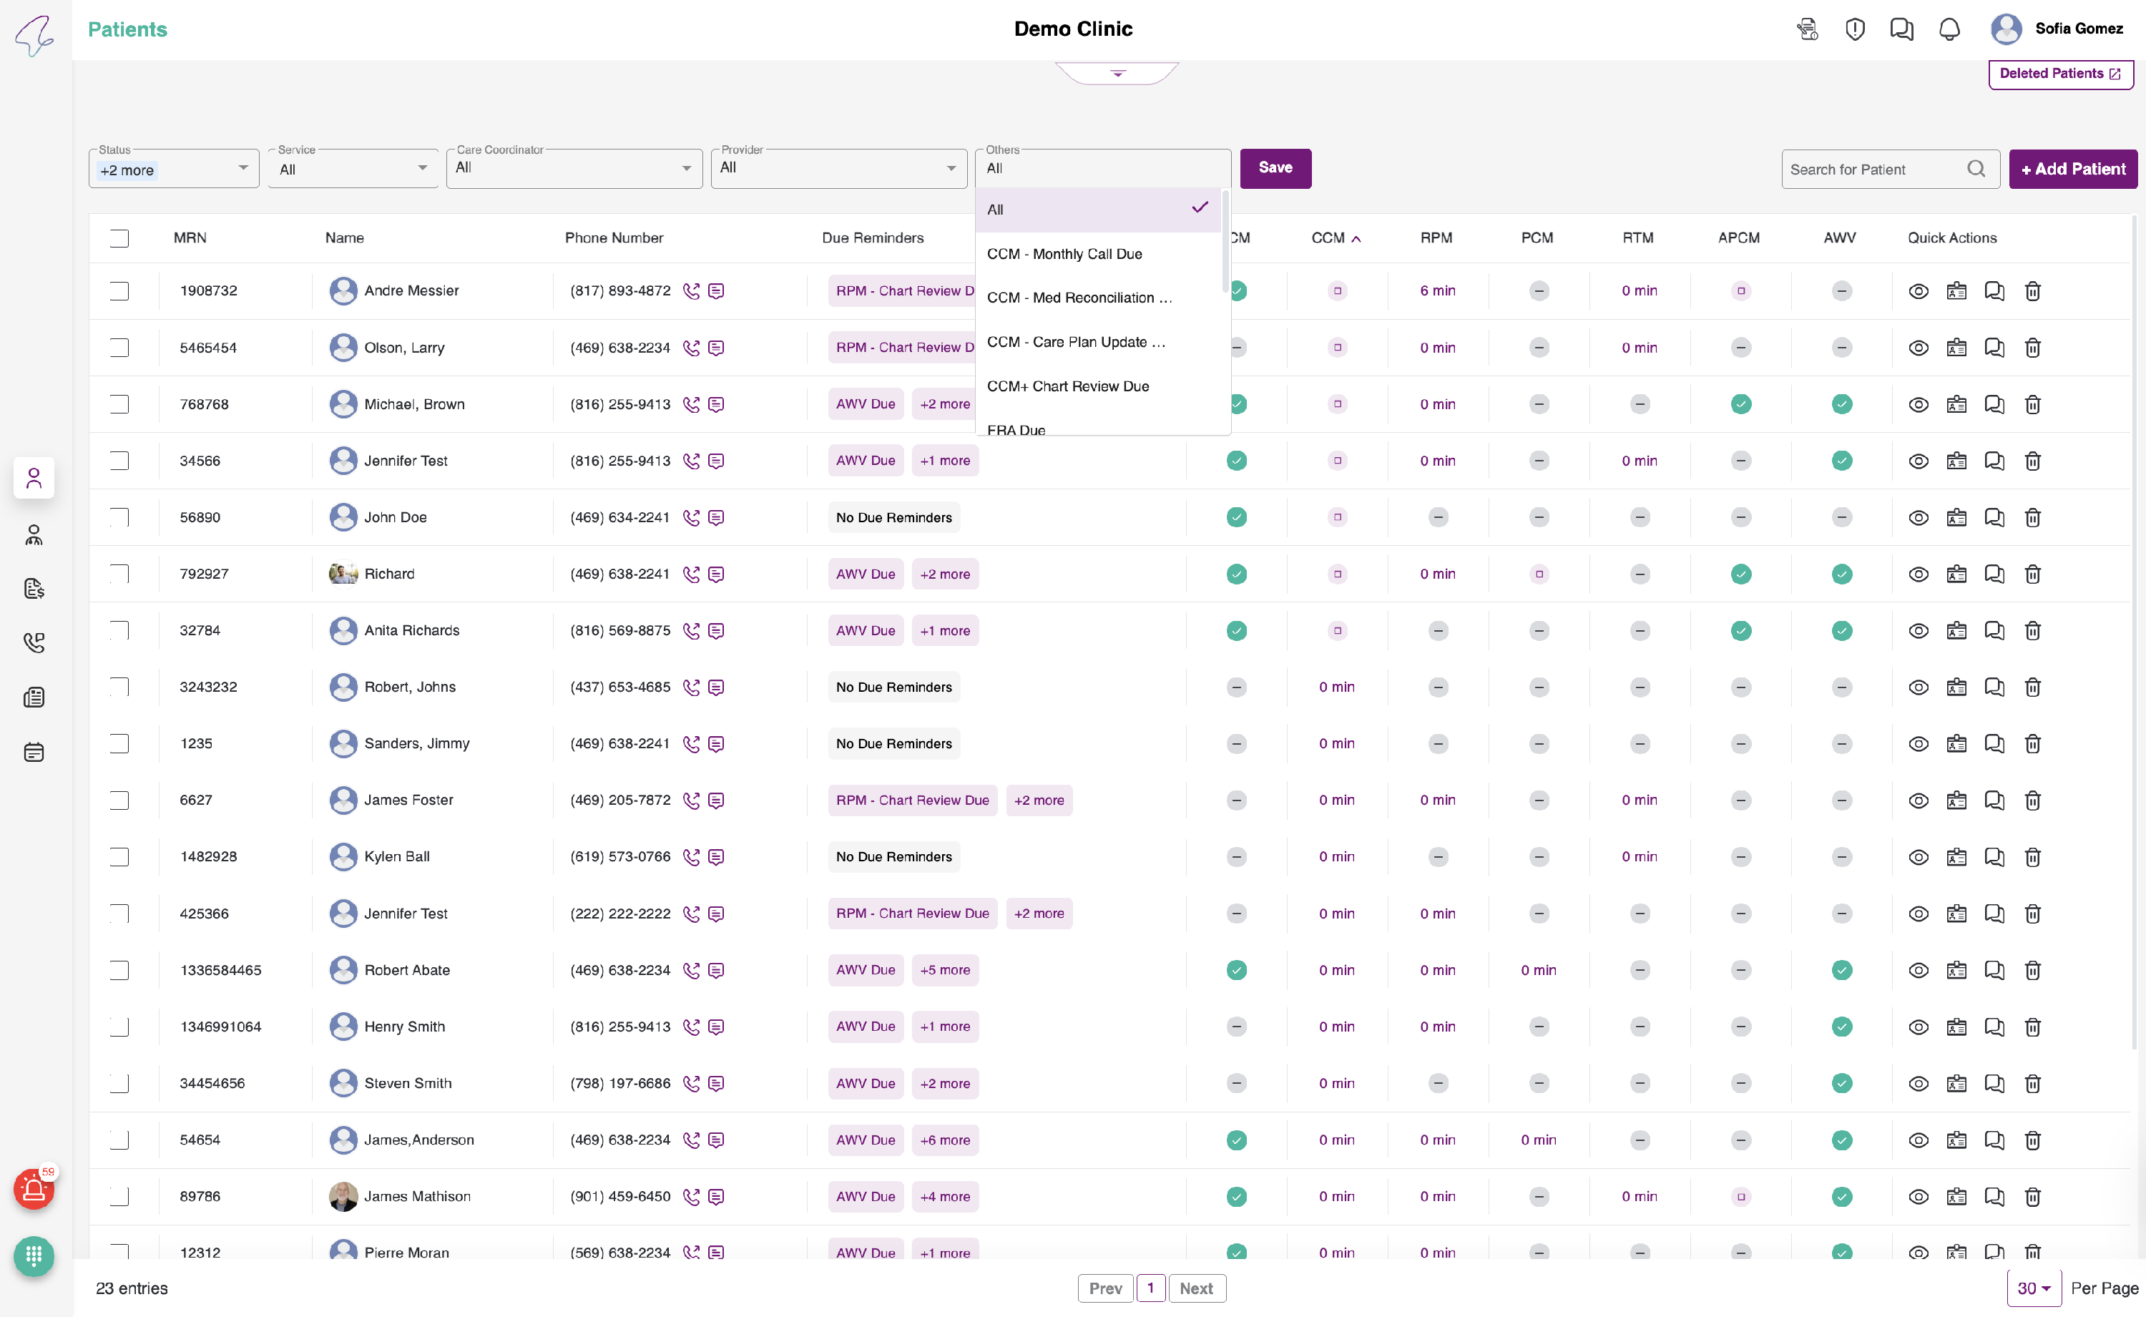Click the trash icon for John Doe
This screenshot has width=2146, height=1317.
[x=2032, y=517]
